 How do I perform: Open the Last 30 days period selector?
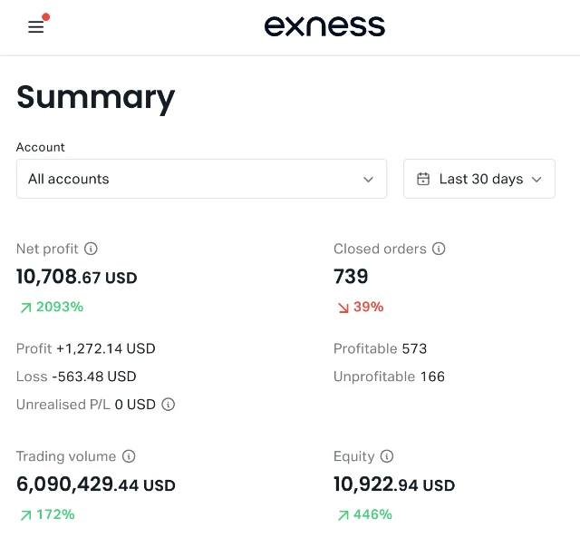pyautogui.click(x=479, y=179)
